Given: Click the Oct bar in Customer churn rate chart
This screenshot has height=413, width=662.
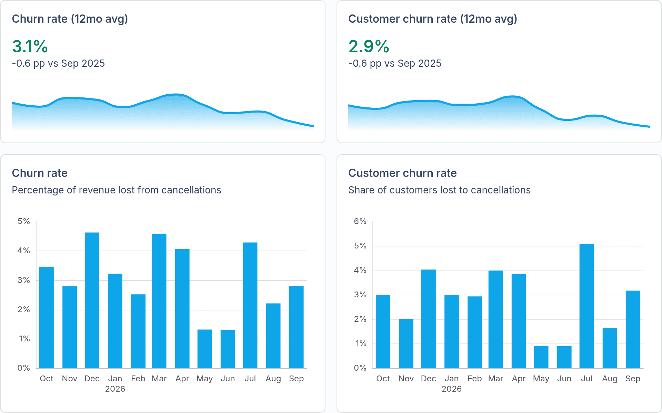Looking at the screenshot, I should (383, 331).
